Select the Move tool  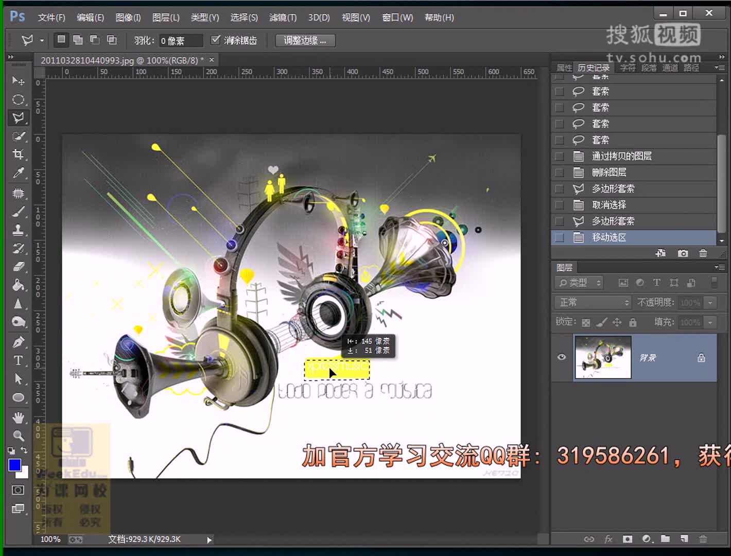[19, 81]
